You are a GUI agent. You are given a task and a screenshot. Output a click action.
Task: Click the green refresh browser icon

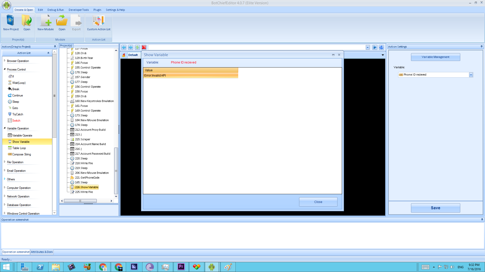[x=137, y=47]
